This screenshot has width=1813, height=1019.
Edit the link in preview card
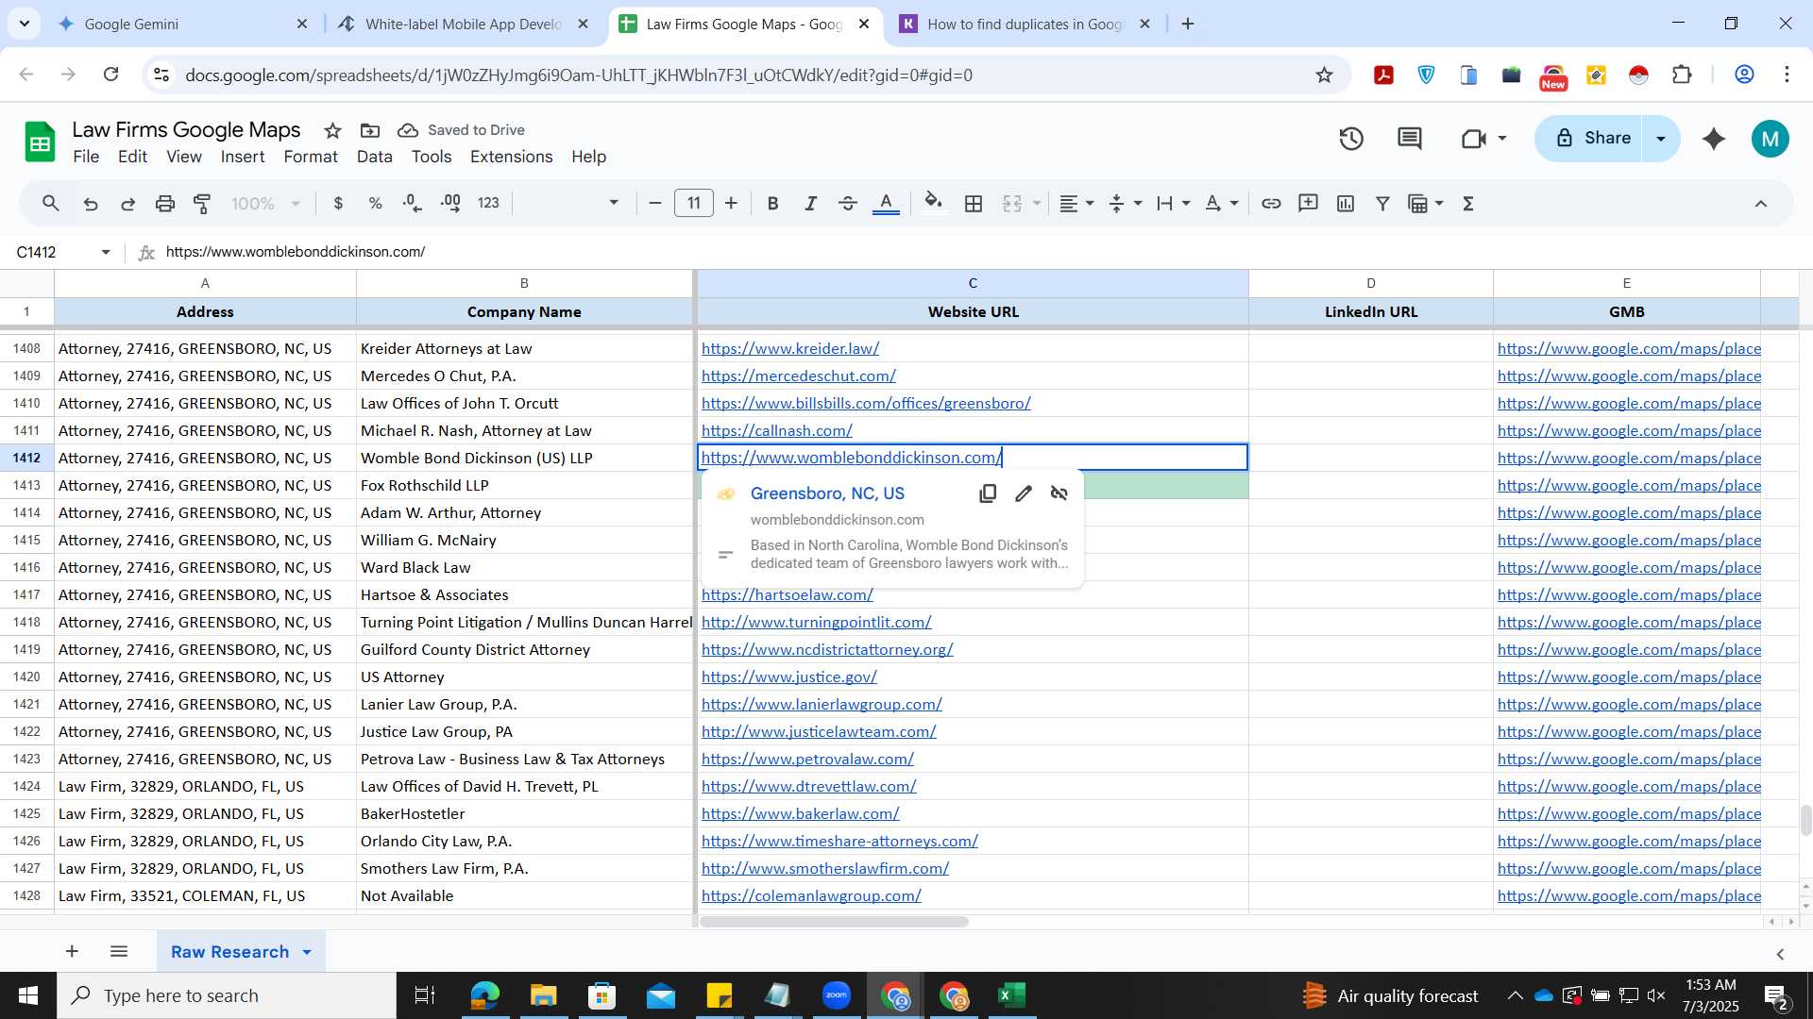click(1024, 493)
